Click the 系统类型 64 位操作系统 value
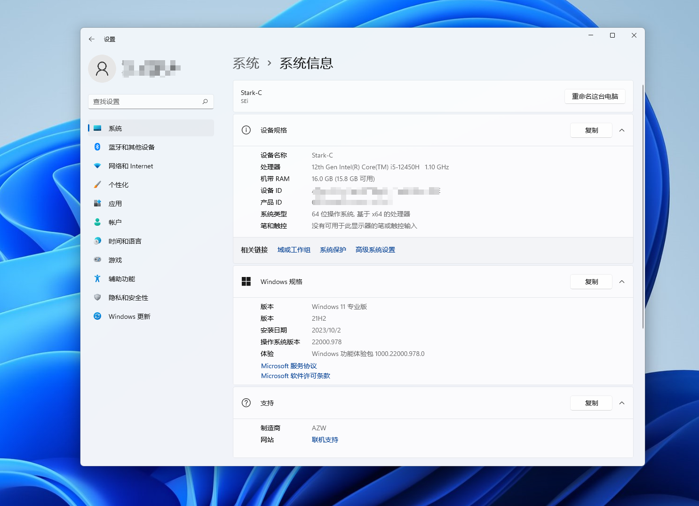Viewport: 699px width, 506px height. pyautogui.click(x=361, y=214)
